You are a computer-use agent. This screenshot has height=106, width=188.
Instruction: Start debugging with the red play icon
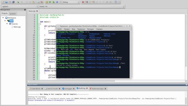click(83, 2)
